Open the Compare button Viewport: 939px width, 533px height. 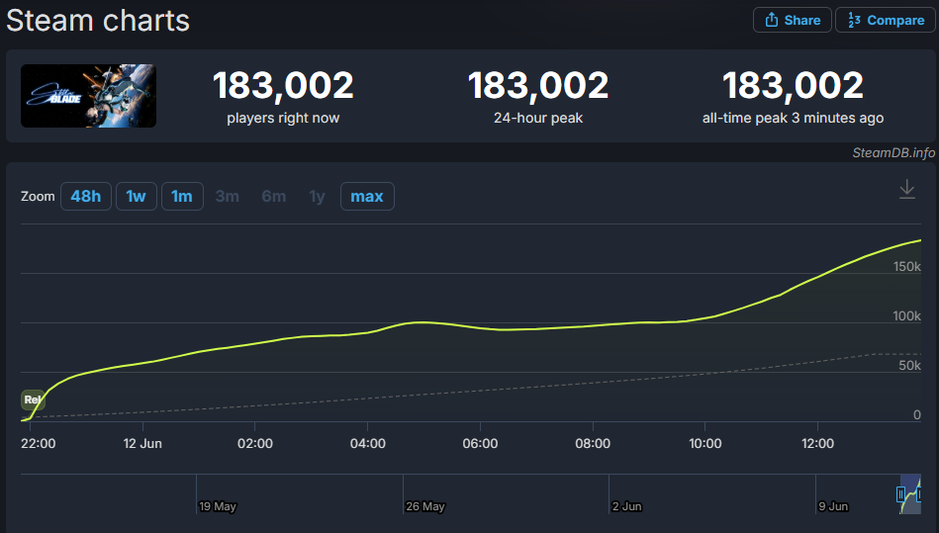coord(886,21)
